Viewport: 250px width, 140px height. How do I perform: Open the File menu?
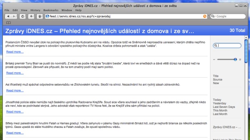[7, 10]
